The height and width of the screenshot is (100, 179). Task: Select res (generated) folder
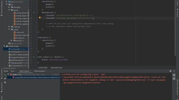pyautogui.click(x=15, y=43)
